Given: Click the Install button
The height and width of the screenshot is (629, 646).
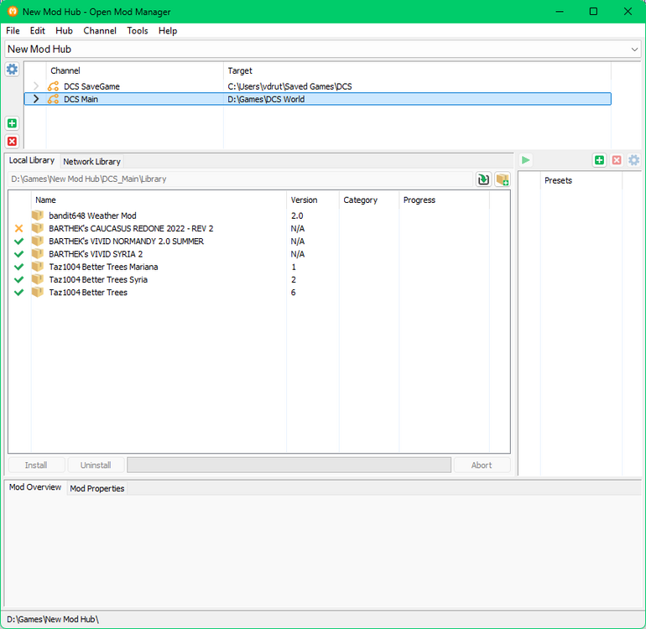Looking at the screenshot, I should (x=36, y=465).
